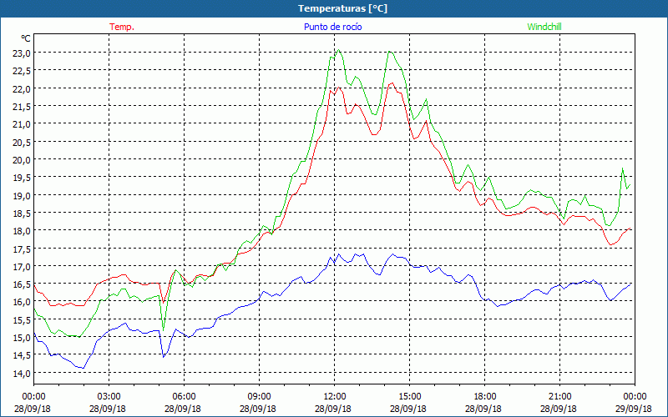Click the 21:00 time axis label
The height and width of the screenshot is (417, 668).
point(559,397)
